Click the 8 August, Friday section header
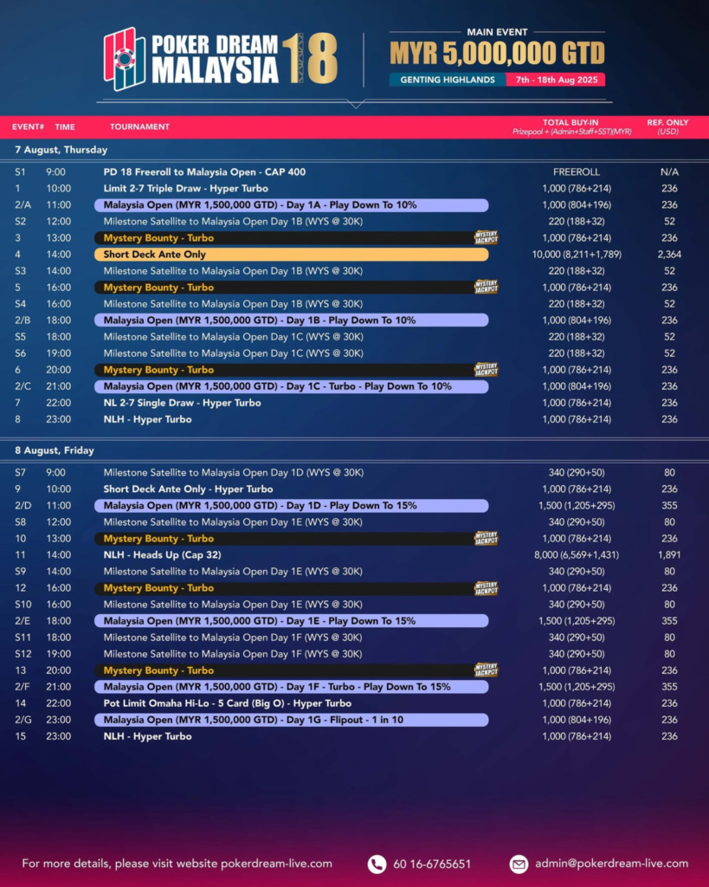The image size is (709, 887). tap(54, 450)
